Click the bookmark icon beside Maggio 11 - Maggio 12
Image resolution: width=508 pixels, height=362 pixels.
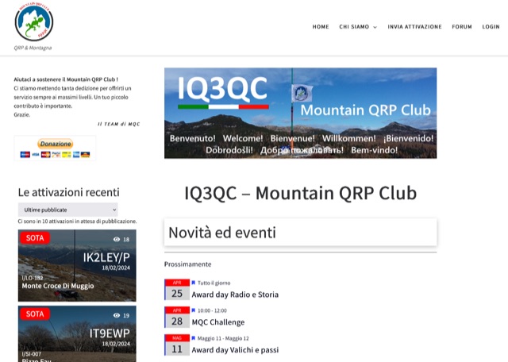194,337
